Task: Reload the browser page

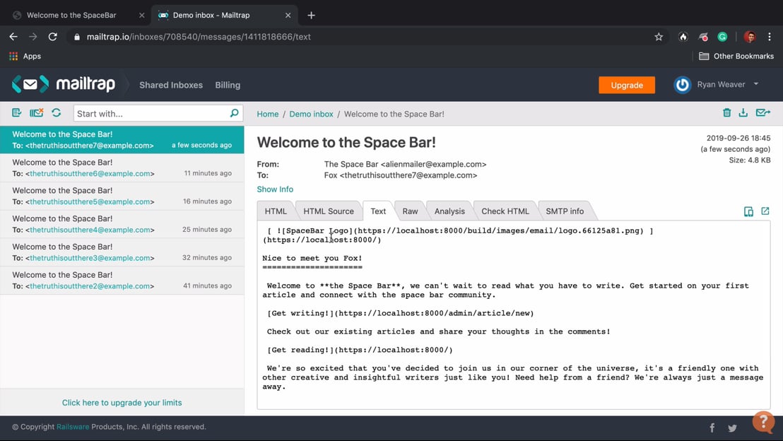Action: (x=52, y=37)
